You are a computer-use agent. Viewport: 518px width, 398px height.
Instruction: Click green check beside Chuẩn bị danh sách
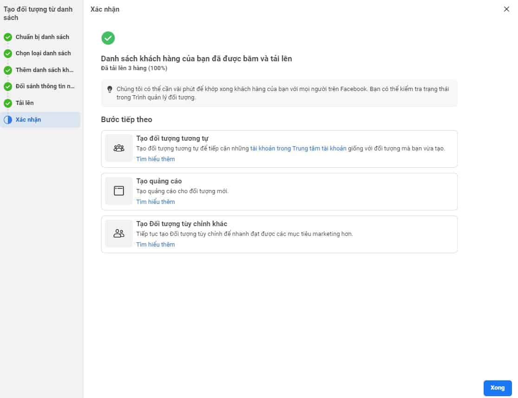(8, 37)
